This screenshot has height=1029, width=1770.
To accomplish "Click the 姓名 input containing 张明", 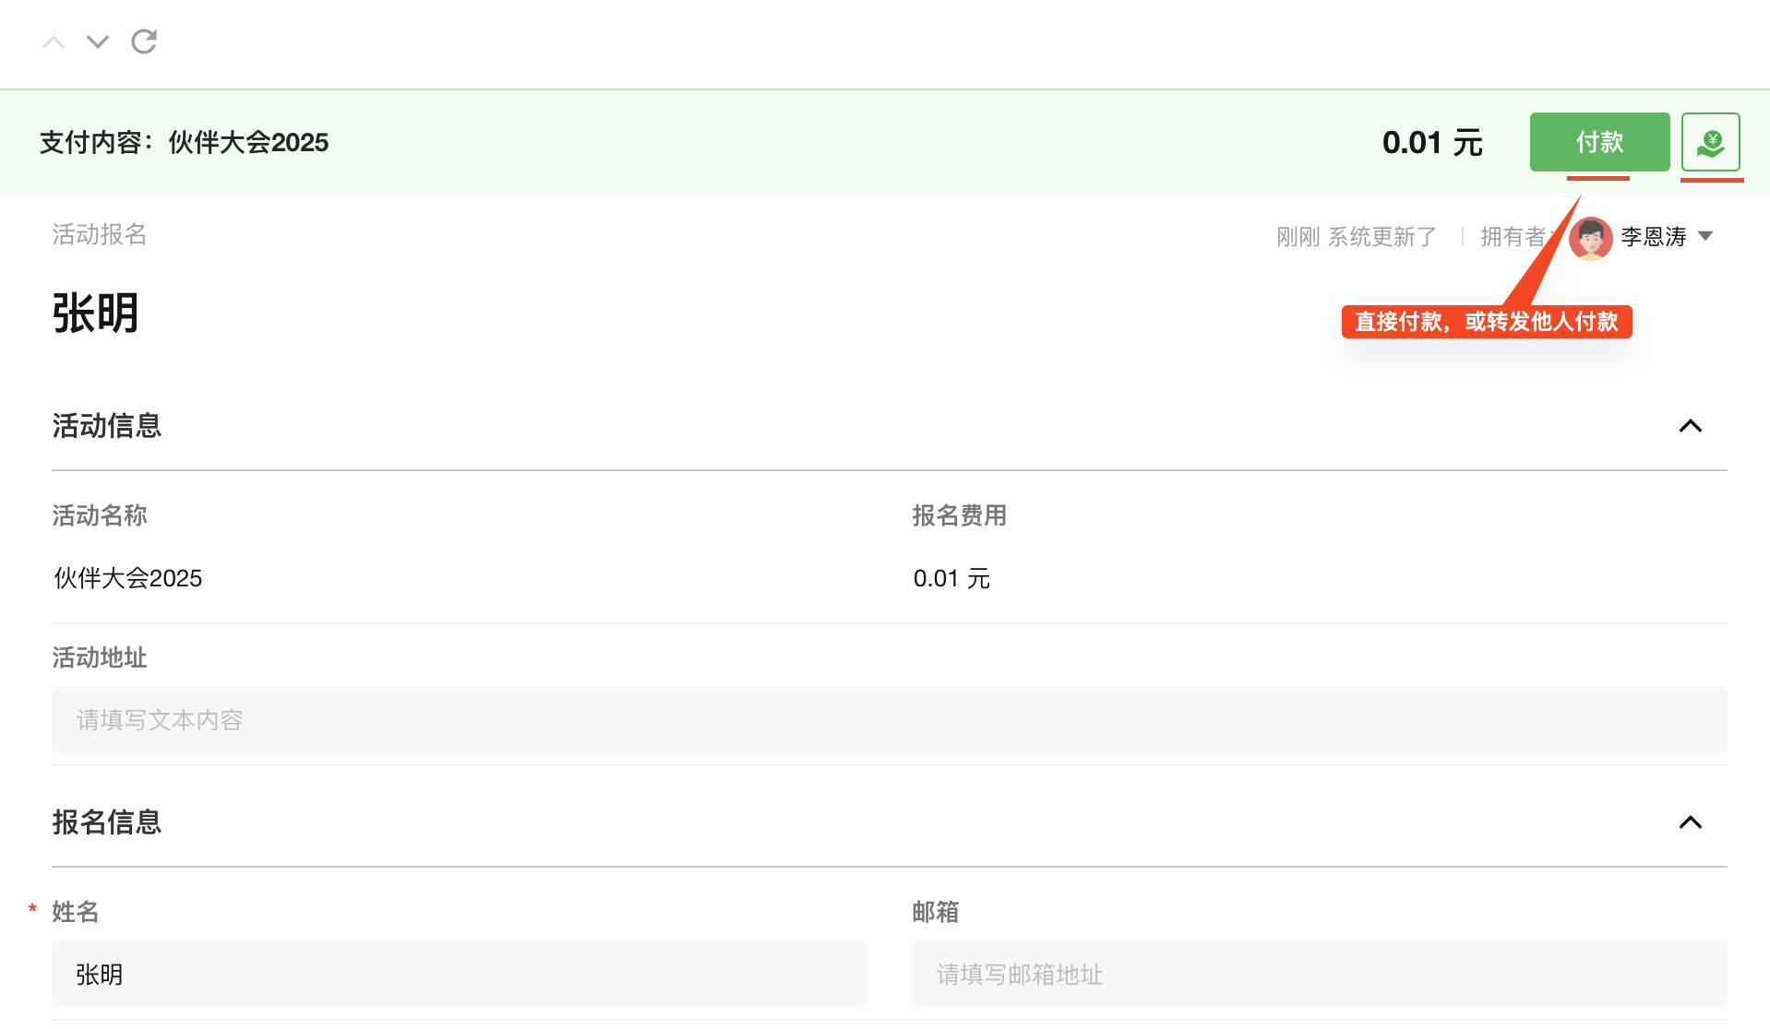I will click(x=459, y=975).
